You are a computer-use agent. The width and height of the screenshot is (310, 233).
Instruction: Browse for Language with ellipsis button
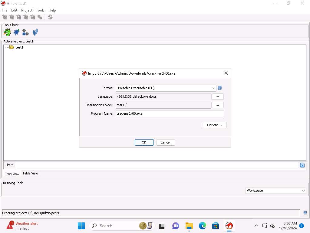[x=217, y=96]
